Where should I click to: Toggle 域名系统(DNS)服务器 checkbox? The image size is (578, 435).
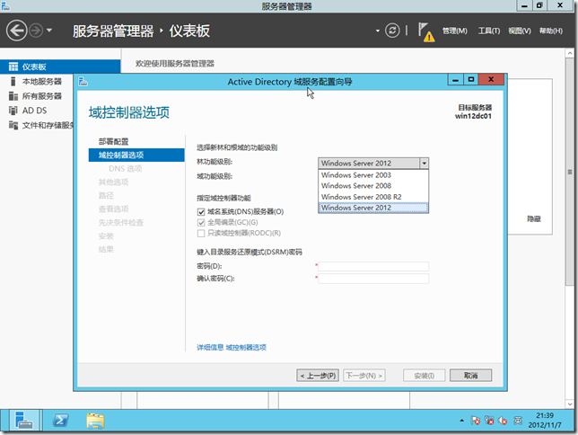[201, 212]
